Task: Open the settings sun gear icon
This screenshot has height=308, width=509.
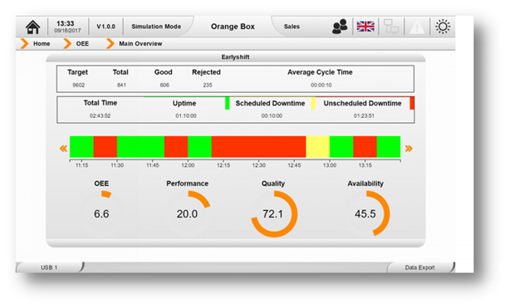Action: pos(443,27)
